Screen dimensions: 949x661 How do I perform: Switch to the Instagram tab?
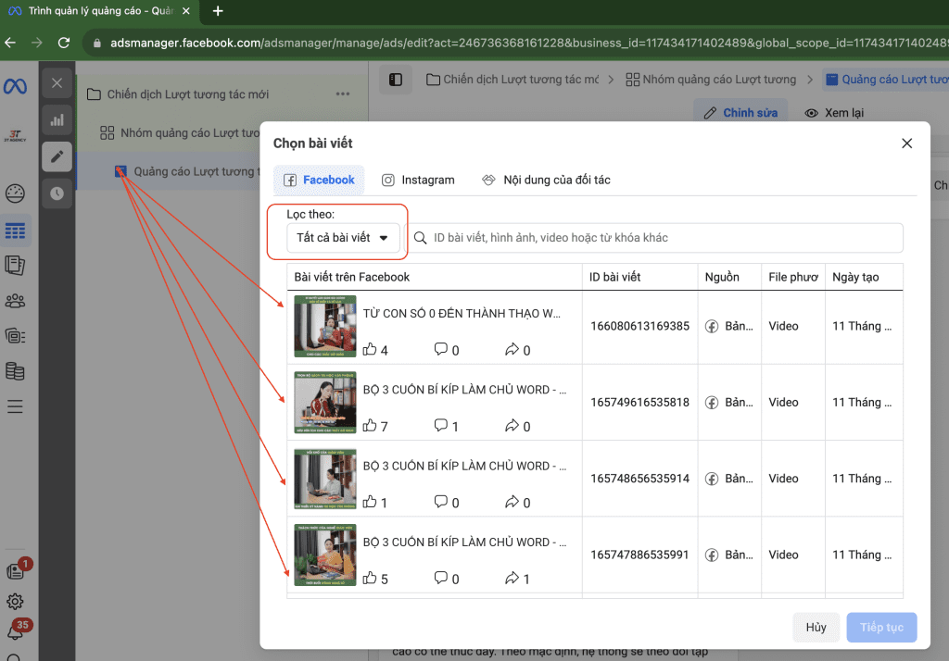tap(418, 181)
